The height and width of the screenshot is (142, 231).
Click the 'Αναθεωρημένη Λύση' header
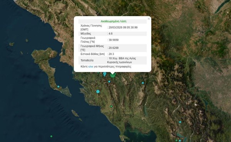point(114,22)
